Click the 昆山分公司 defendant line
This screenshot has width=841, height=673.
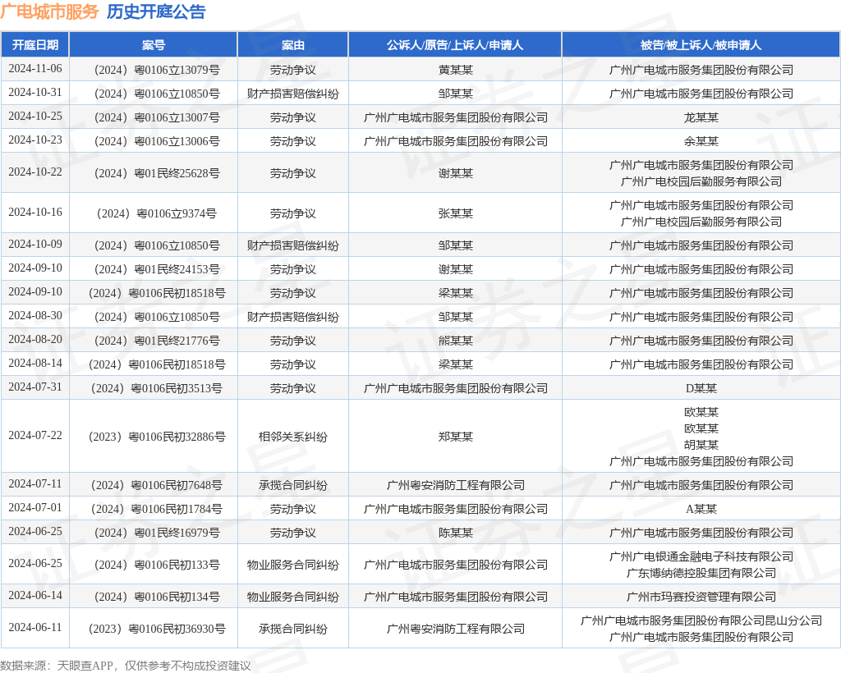(x=701, y=620)
